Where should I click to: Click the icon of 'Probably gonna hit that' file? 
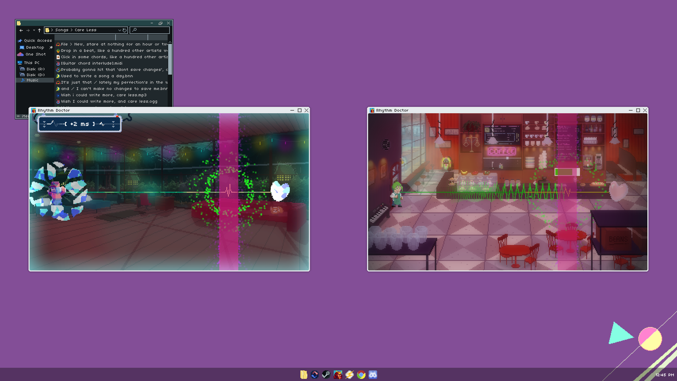58,70
